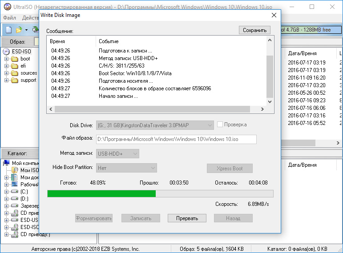The height and width of the screenshot is (253, 343).
Task: Expand the sources folder node
Action: click(6, 73)
